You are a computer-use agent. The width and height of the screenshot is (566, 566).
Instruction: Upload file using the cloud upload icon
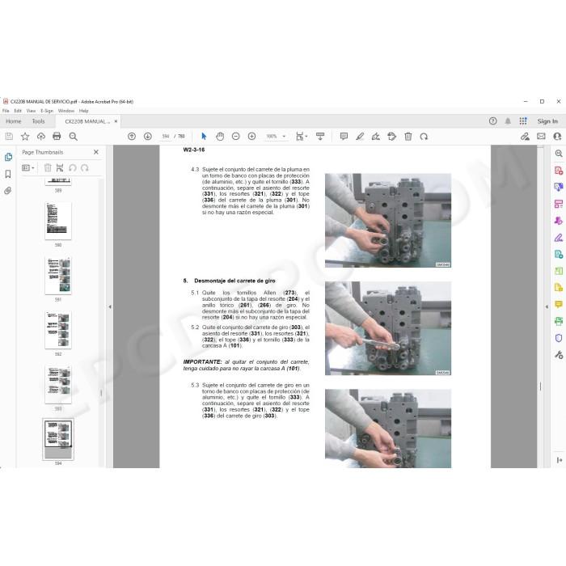click(x=40, y=137)
